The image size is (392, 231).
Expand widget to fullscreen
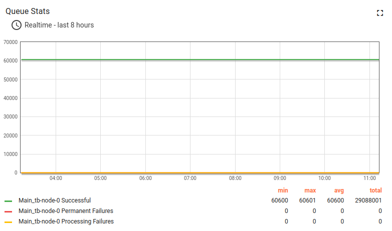pos(379,13)
